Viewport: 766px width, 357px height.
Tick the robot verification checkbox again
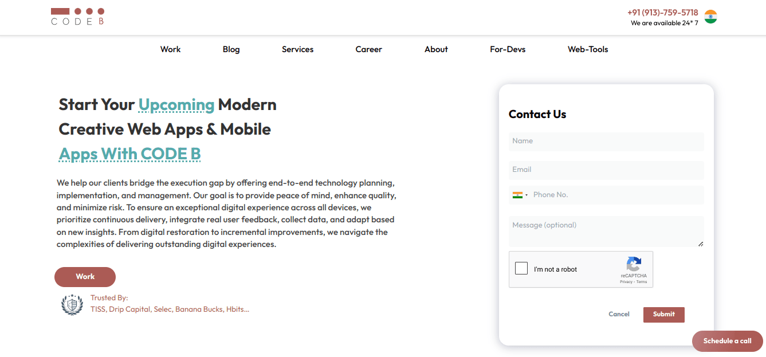pyautogui.click(x=521, y=268)
